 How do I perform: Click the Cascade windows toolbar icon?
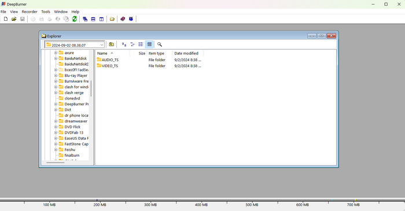pos(85,19)
